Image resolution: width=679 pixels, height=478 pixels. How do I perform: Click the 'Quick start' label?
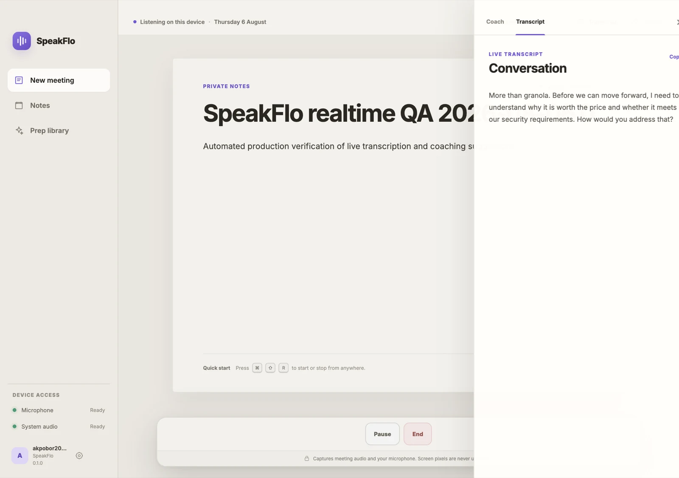pyautogui.click(x=216, y=368)
